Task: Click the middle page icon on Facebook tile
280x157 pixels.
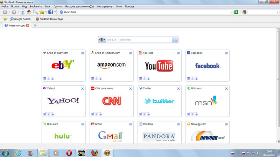Action: click(192, 78)
